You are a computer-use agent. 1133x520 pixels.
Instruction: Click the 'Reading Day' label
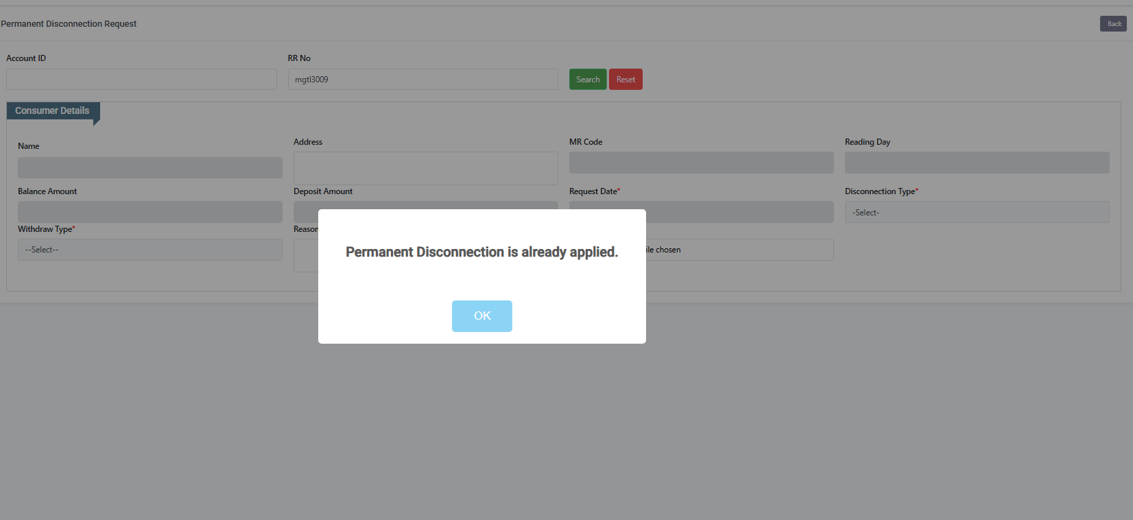(868, 142)
